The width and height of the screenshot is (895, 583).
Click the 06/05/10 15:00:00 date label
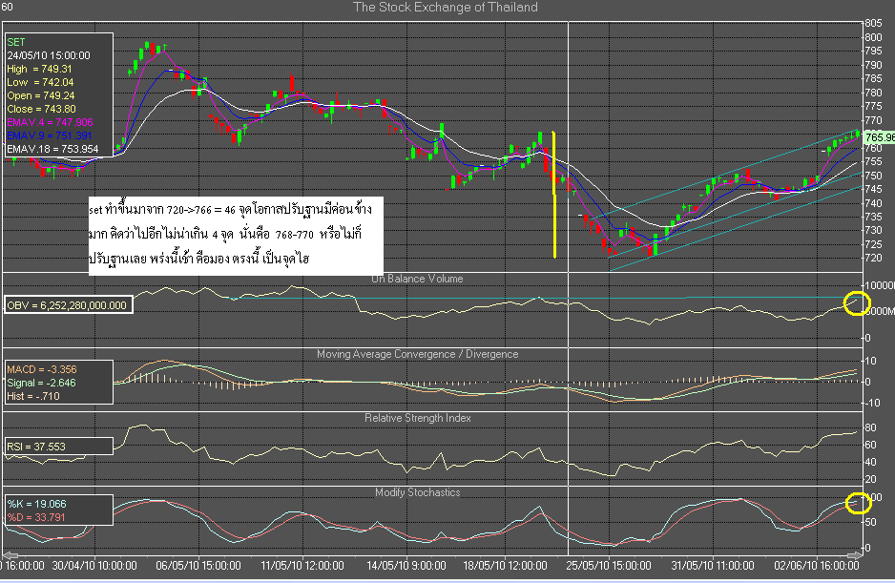coord(198,565)
